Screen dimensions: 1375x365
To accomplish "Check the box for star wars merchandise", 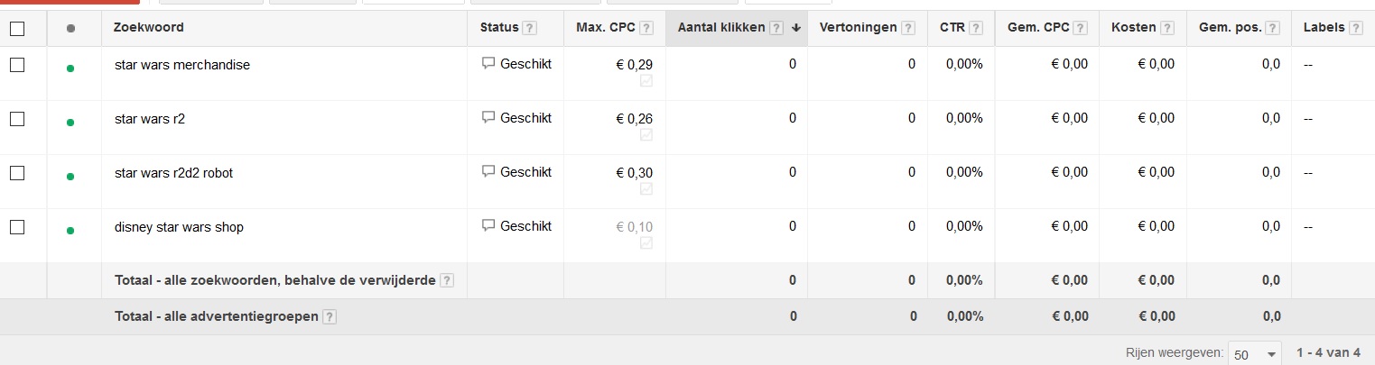I will [x=17, y=65].
